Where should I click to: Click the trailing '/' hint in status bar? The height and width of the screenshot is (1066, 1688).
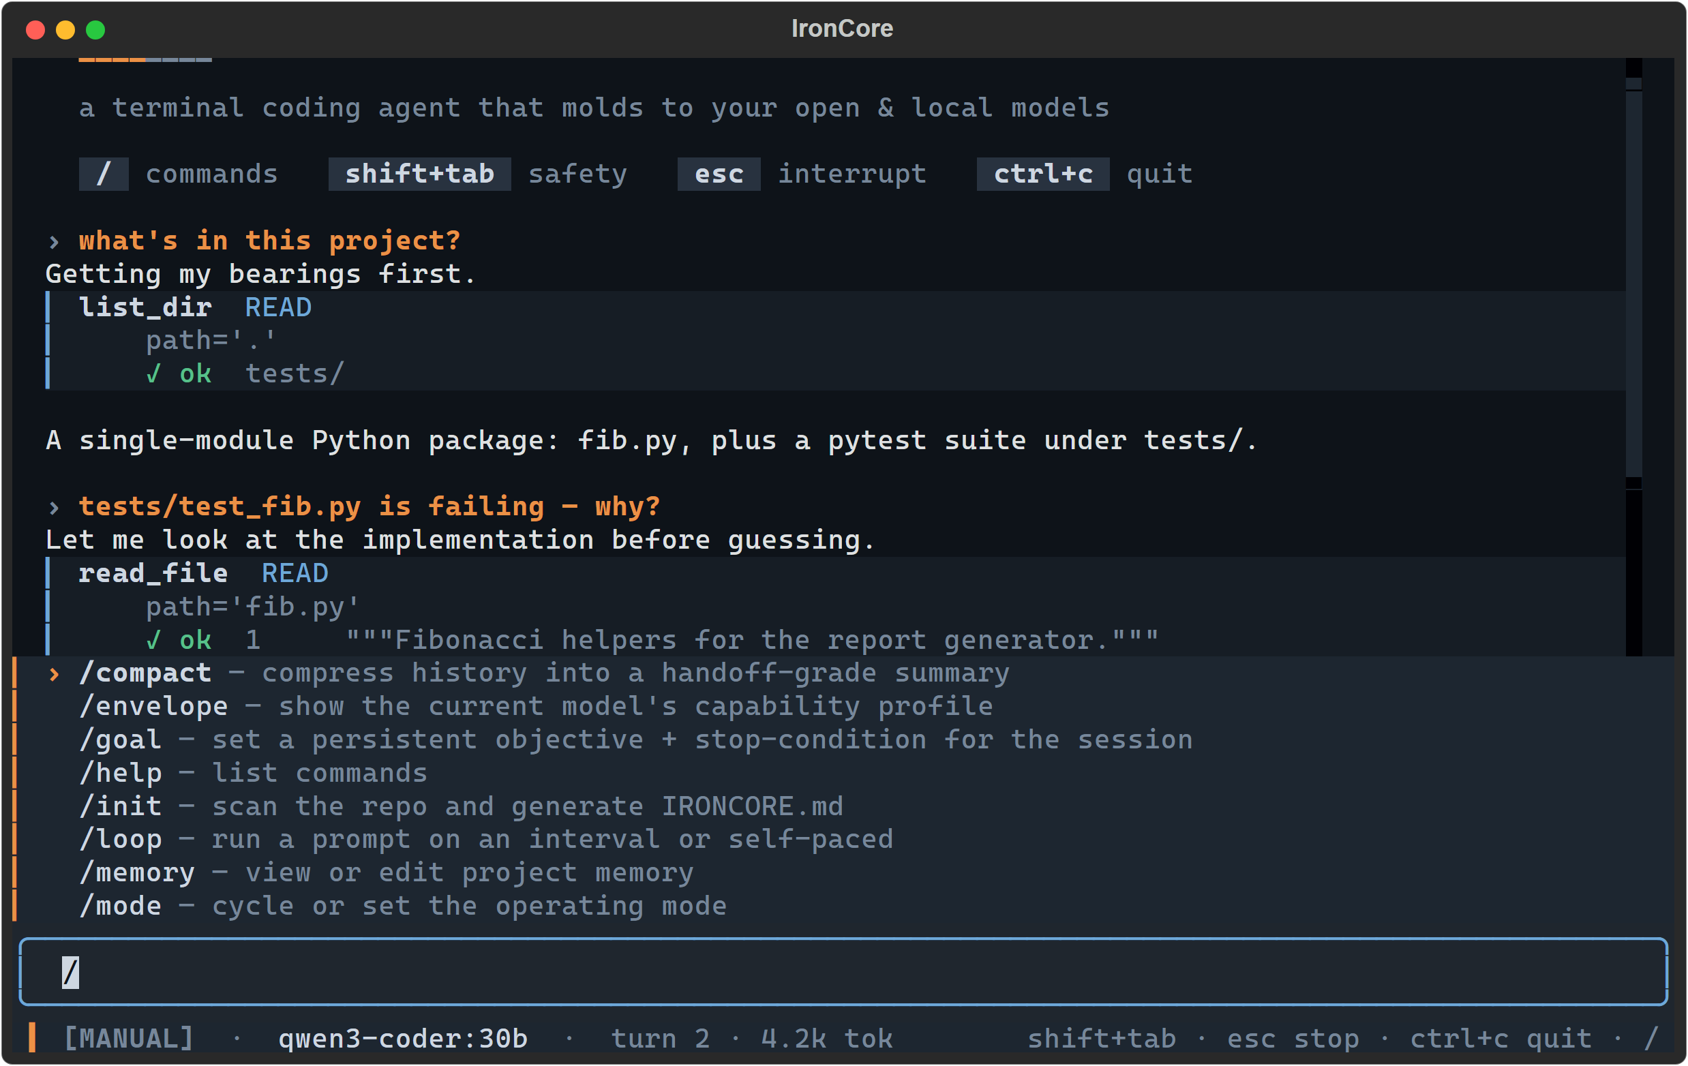(1653, 1039)
